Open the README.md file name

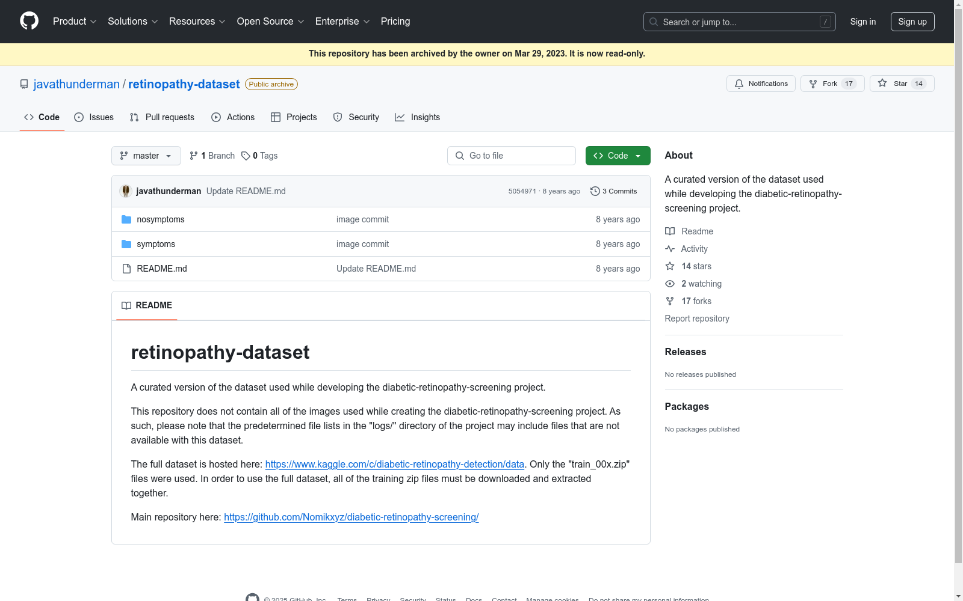162,269
